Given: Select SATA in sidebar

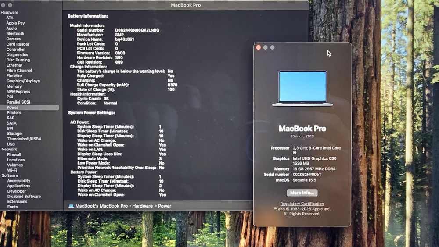Looking at the screenshot, I should (12, 123).
